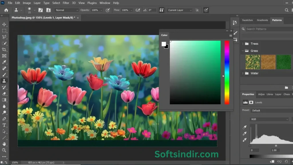Click the rainbow hue slider strip
293x165 pixels.
(x=227, y=72)
